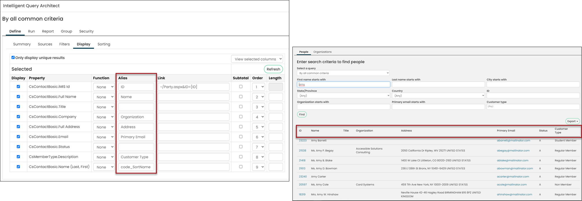Open Order dropdown showing 1
The height and width of the screenshot is (201, 582).
258,87
